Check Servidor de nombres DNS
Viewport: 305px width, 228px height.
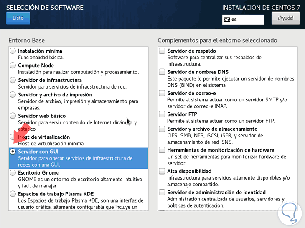tap(162, 72)
